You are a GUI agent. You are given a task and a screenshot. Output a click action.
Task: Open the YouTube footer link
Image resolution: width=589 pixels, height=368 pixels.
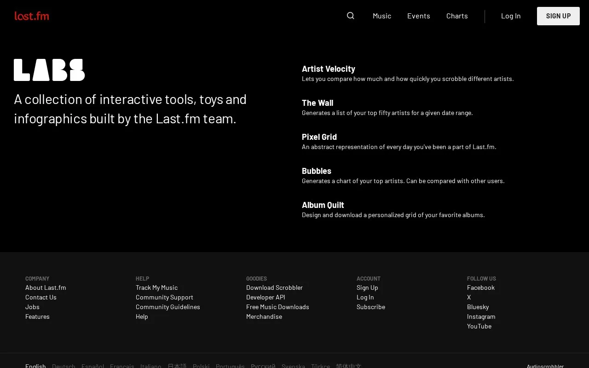(479, 326)
